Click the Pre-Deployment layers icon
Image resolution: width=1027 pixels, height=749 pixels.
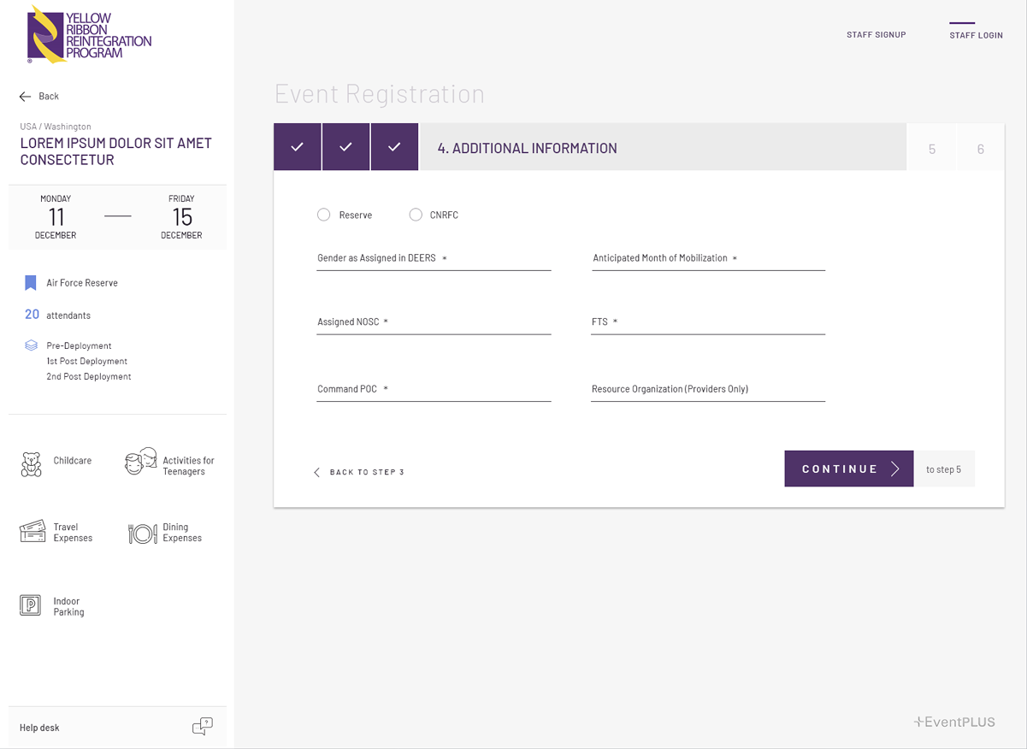point(31,345)
